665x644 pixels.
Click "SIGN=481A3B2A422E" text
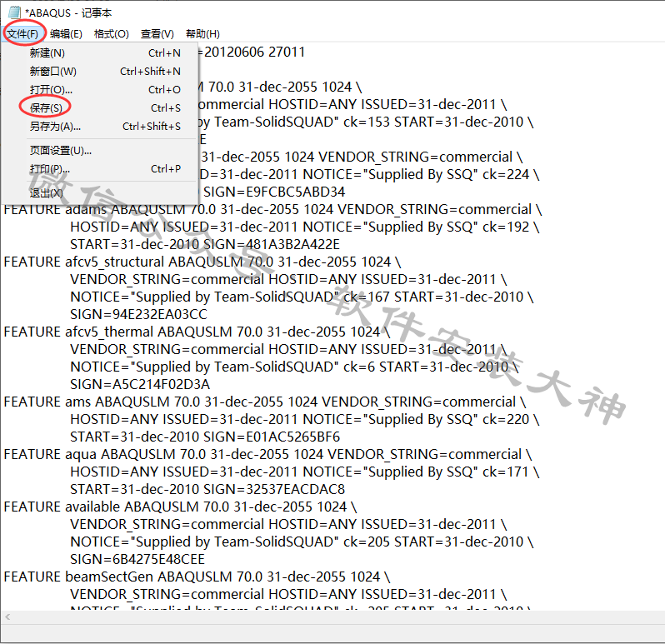[x=272, y=245]
